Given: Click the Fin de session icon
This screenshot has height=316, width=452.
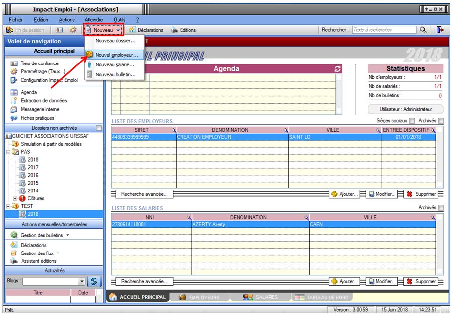Looking at the screenshot, I should [x=10, y=30].
